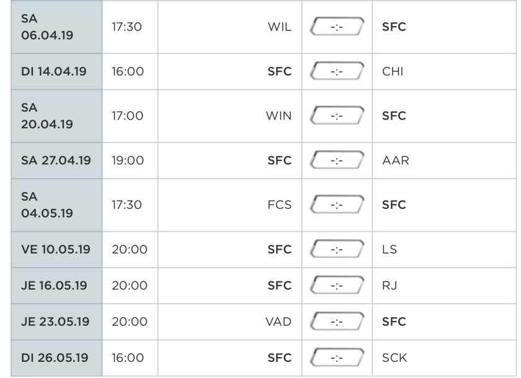Click the 19:00 kickoff time
The image size is (521, 378).
click(128, 161)
